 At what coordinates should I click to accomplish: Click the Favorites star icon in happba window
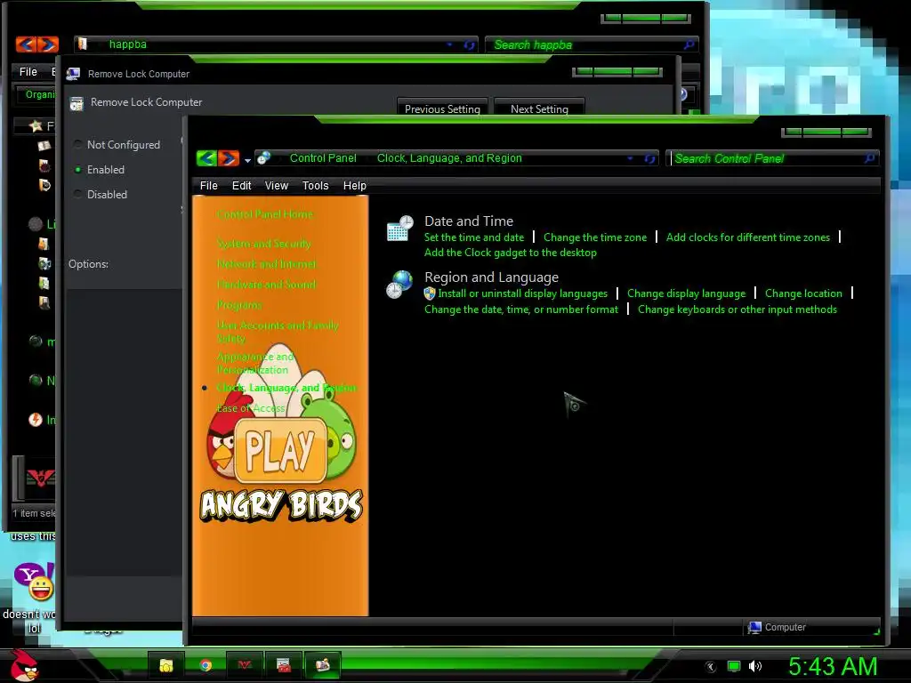click(x=36, y=125)
